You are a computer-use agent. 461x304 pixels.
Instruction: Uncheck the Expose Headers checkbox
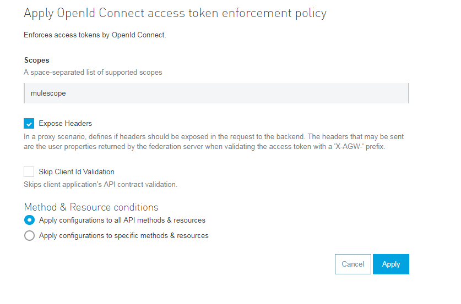29,124
